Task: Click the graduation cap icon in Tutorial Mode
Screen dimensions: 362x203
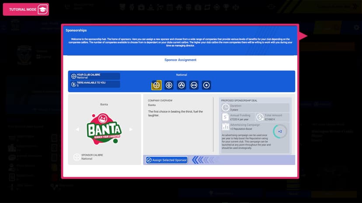Action: tap(43, 10)
